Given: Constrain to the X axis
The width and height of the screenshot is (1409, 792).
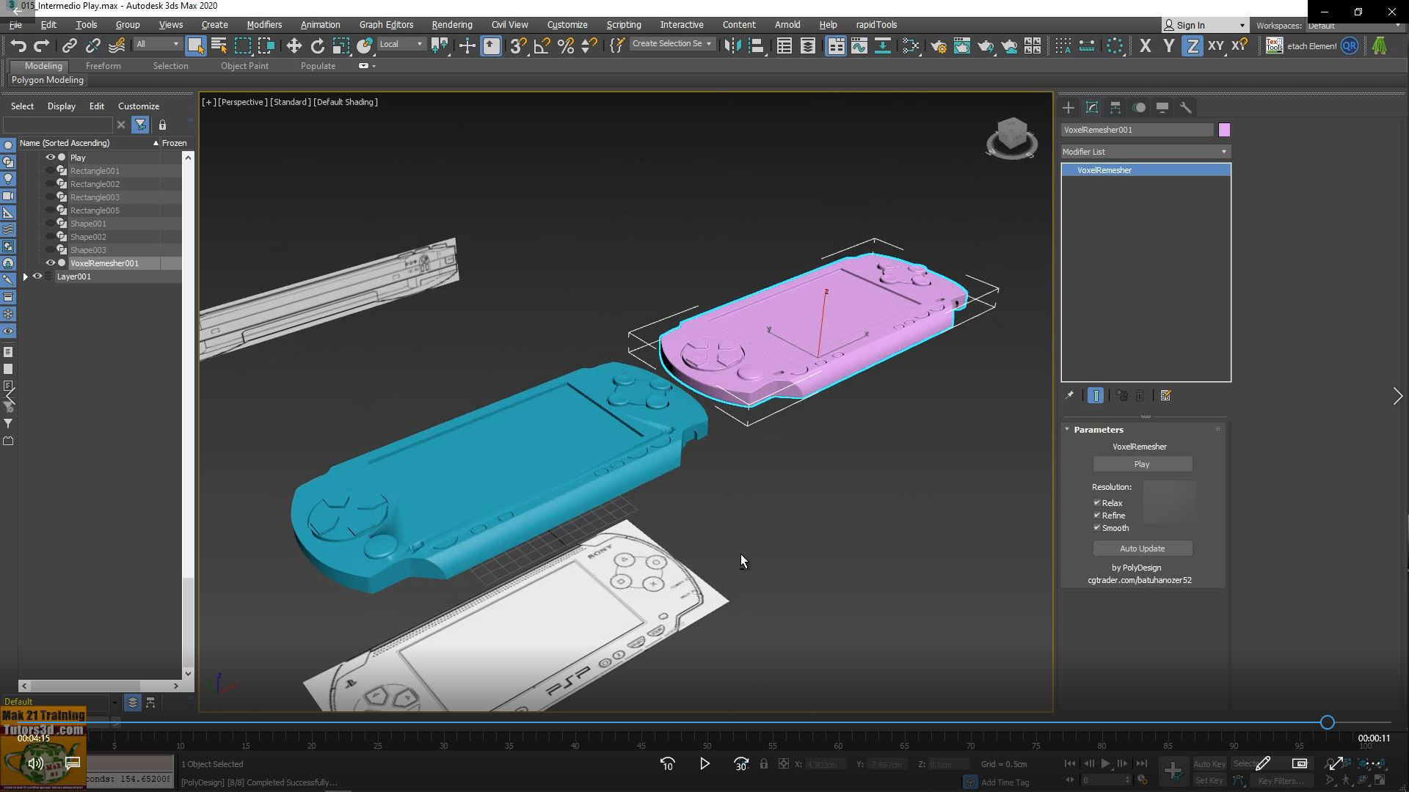Looking at the screenshot, I should 1146,46.
